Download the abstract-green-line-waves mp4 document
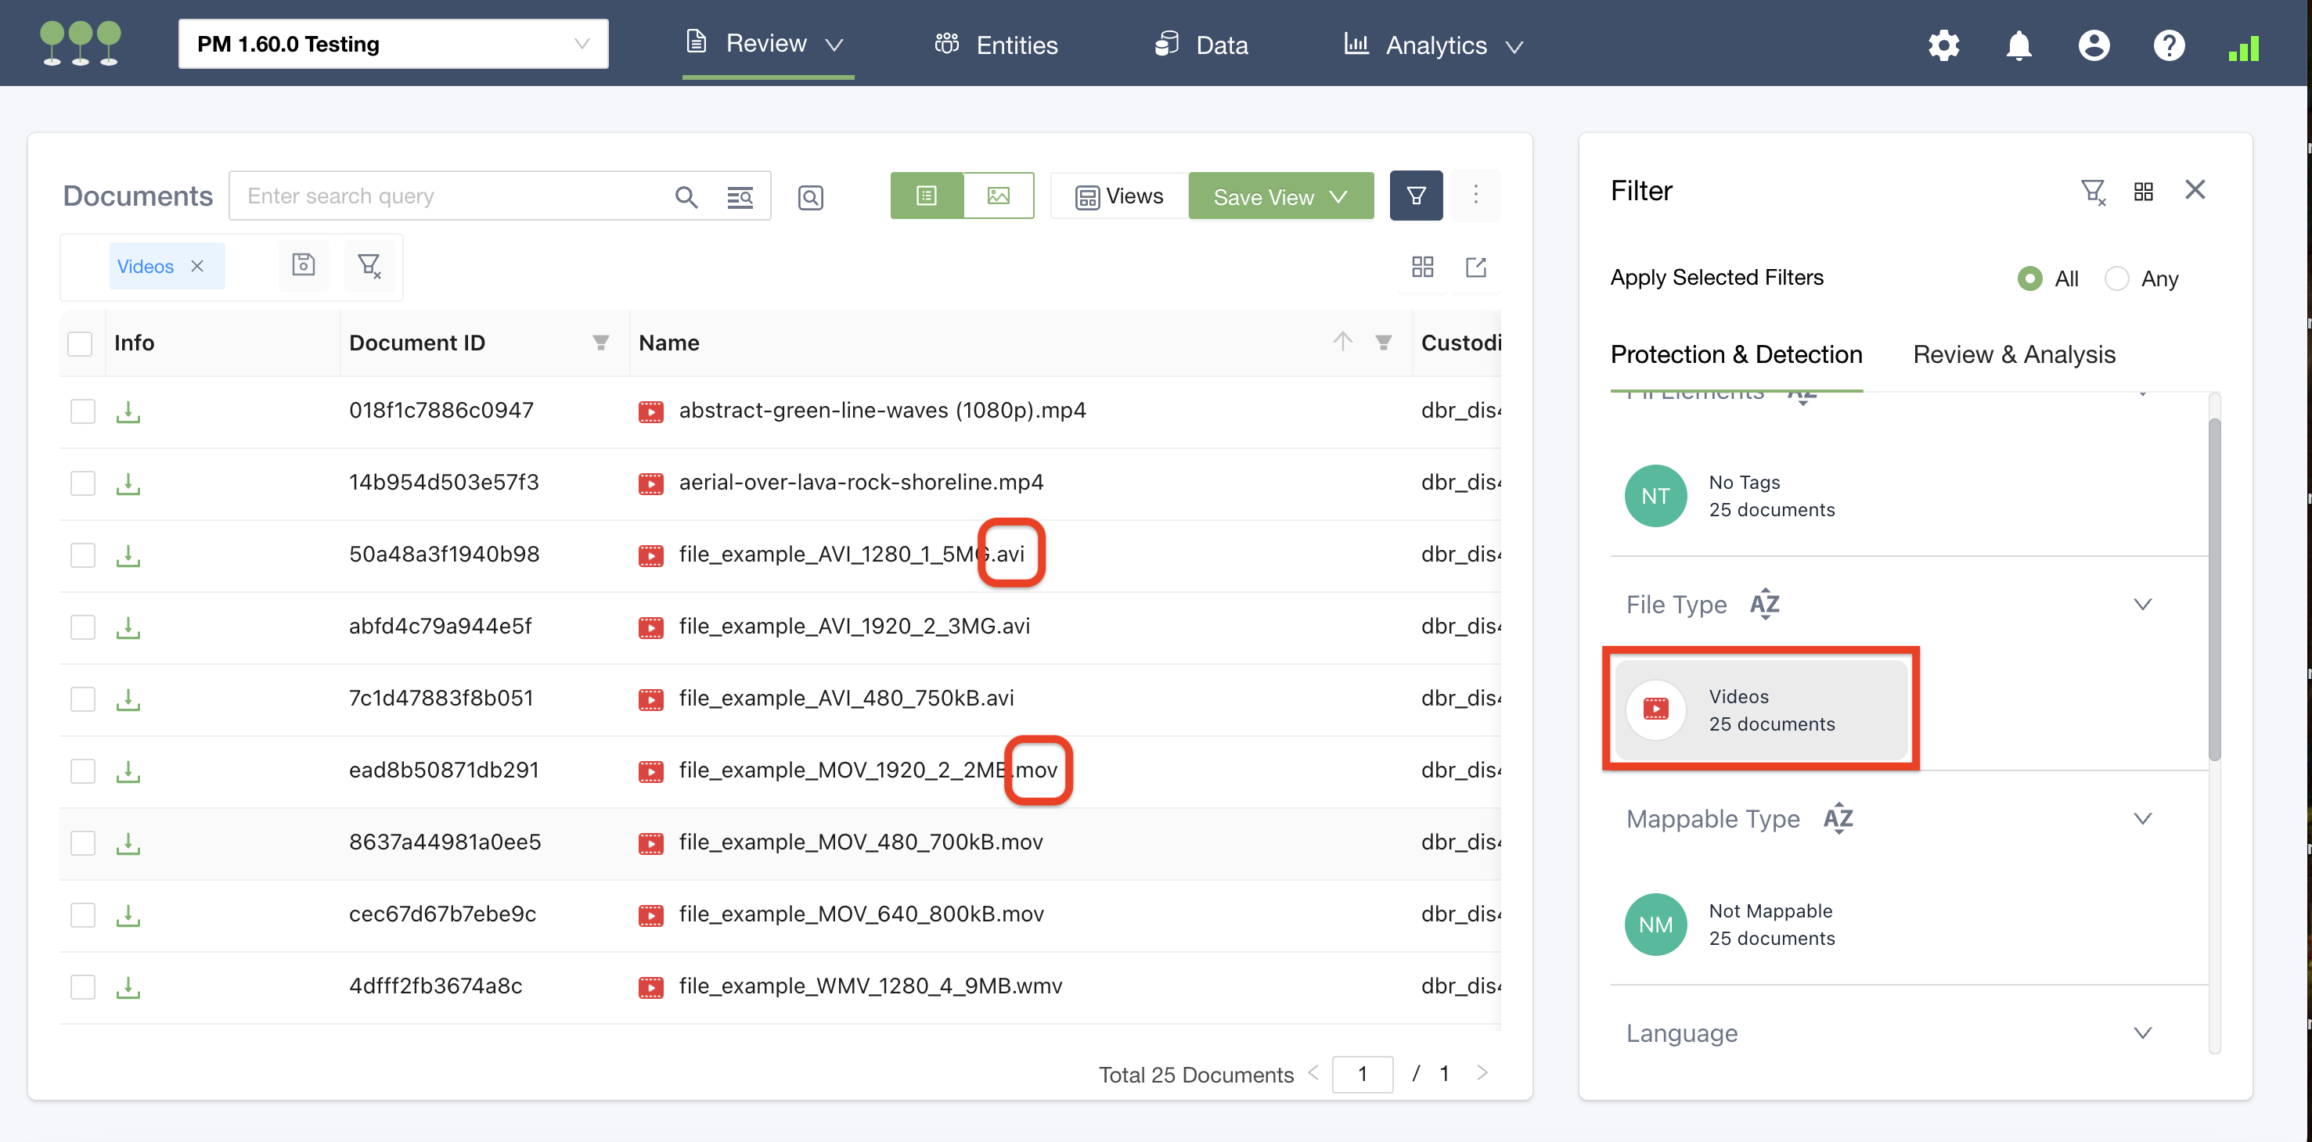2312x1142 pixels. click(x=128, y=411)
